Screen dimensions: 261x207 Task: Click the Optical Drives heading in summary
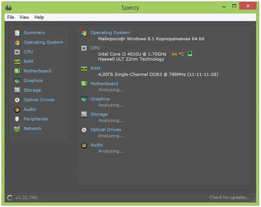[x=106, y=130]
